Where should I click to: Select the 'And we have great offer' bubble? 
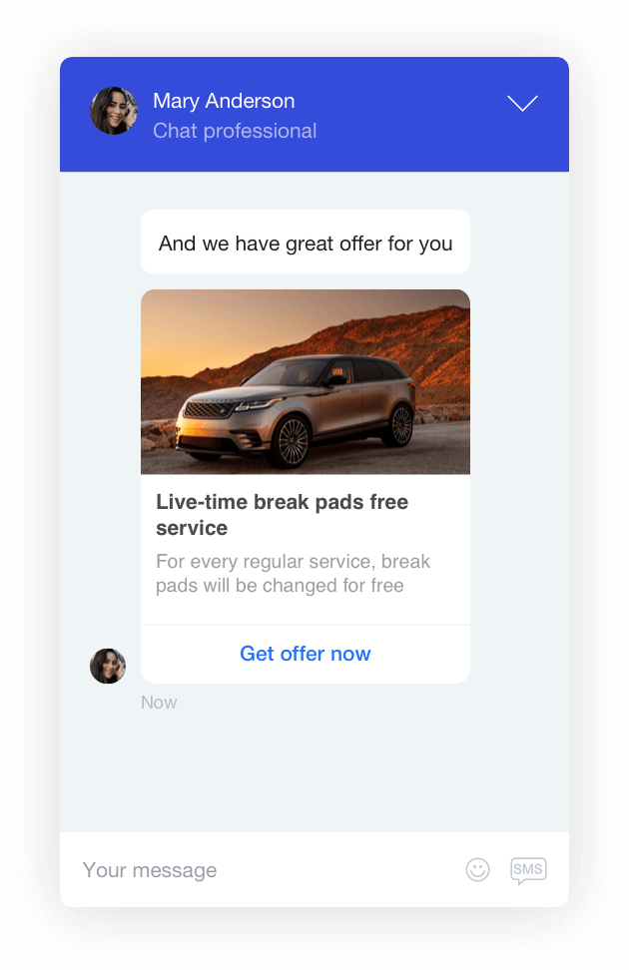tap(306, 242)
